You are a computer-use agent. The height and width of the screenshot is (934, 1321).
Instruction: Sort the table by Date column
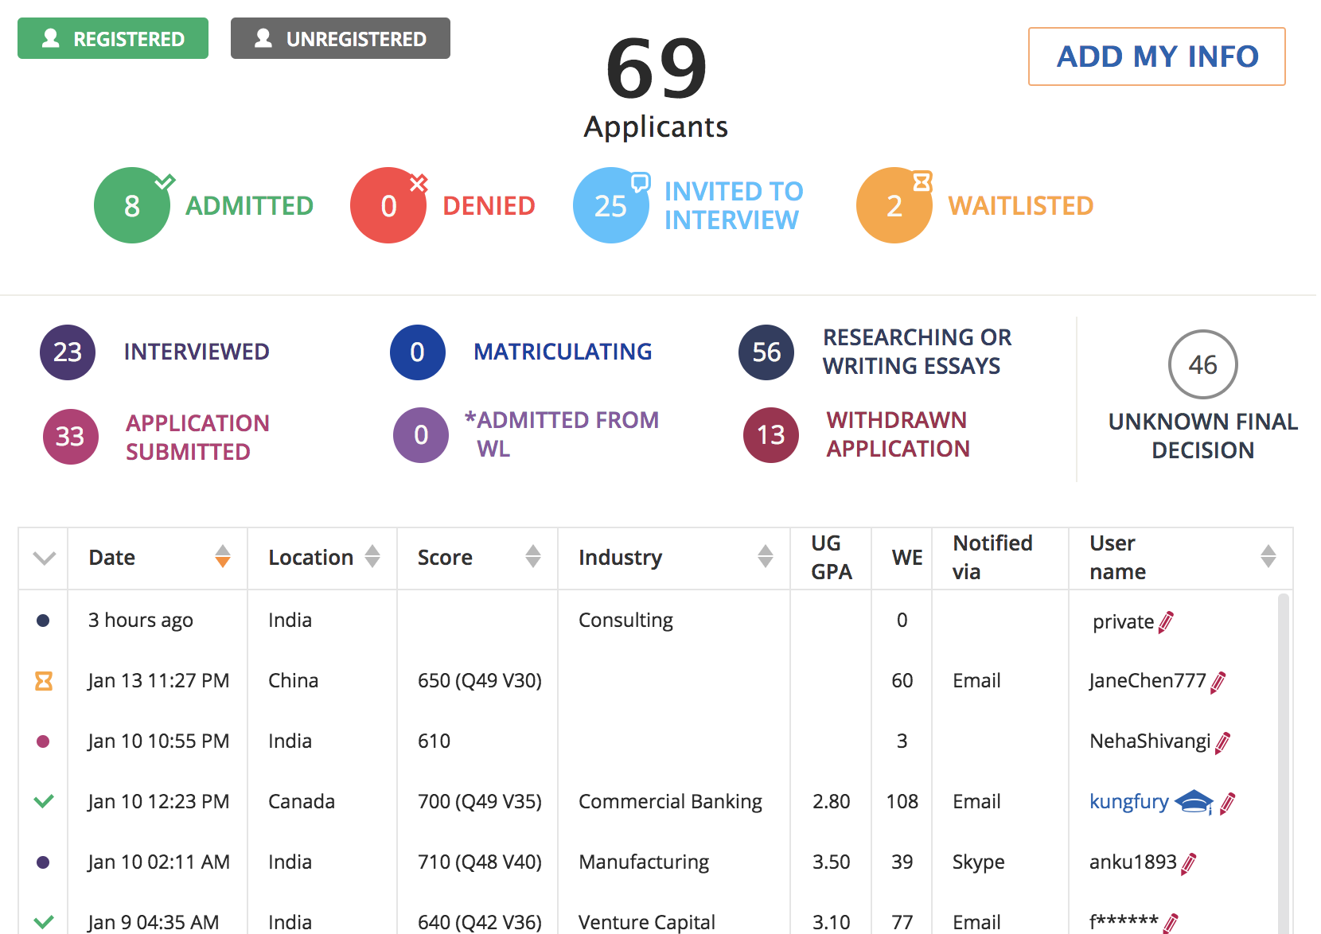[x=223, y=557]
